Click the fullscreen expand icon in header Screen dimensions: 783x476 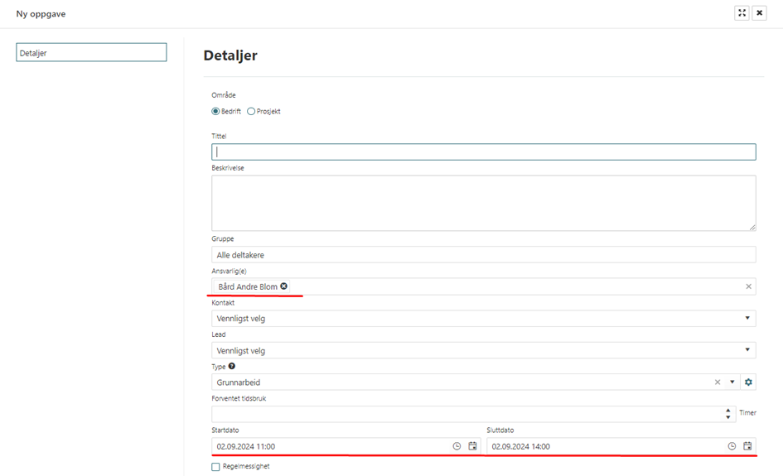742,13
